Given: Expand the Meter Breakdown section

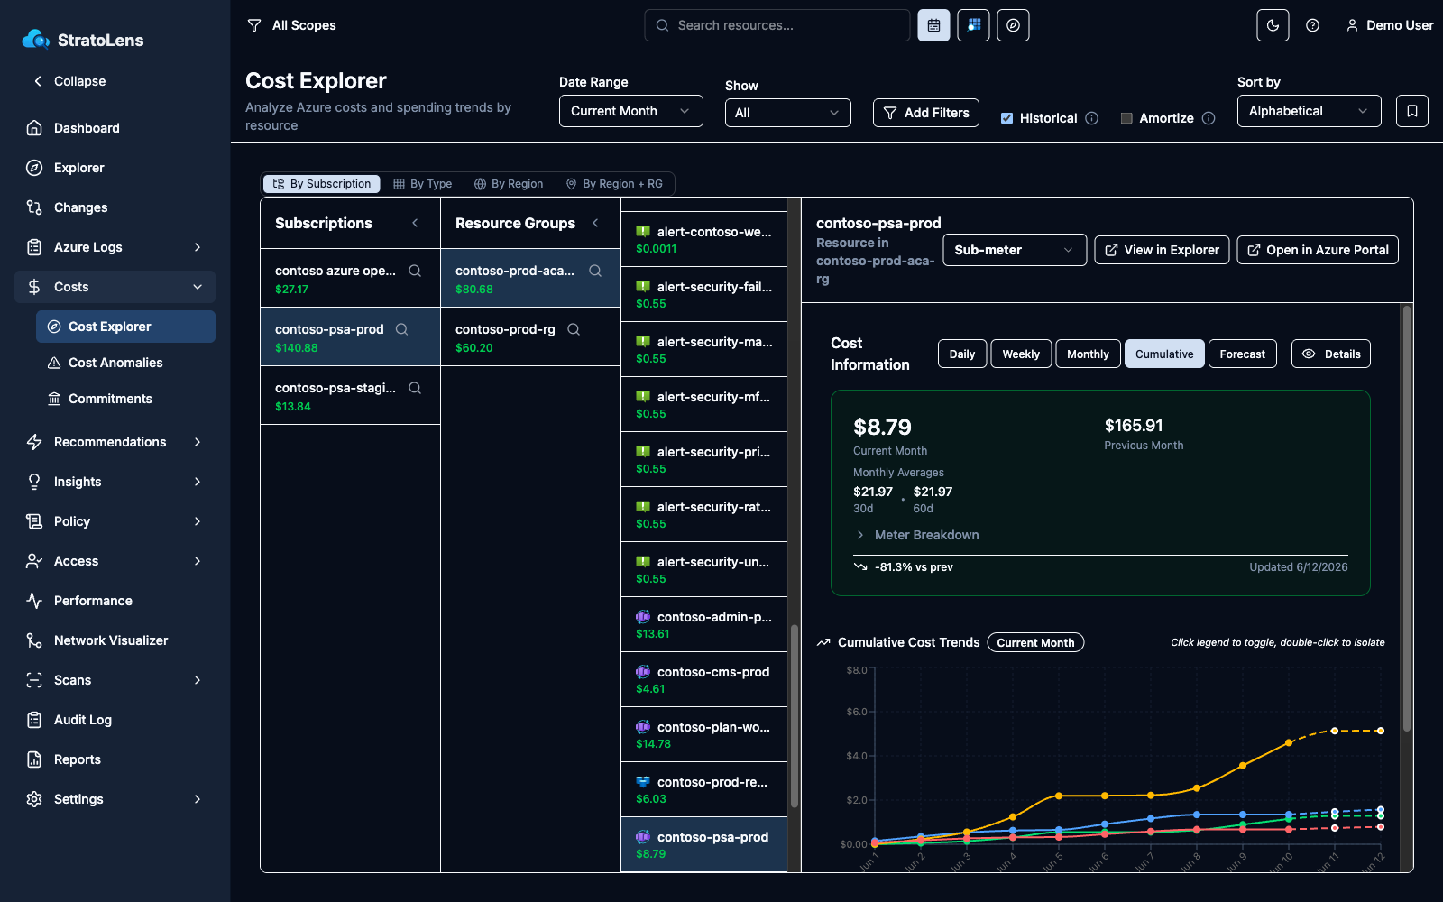Looking at the screenshot, I should tap(916, 535).
